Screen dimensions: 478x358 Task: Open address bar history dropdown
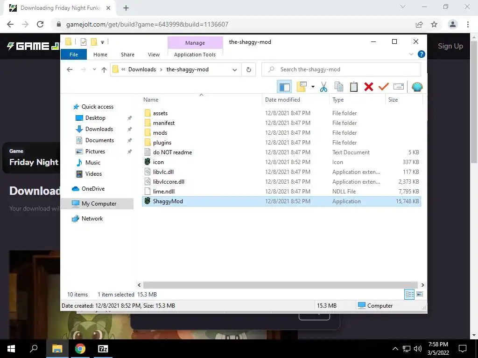pos(234,70)
